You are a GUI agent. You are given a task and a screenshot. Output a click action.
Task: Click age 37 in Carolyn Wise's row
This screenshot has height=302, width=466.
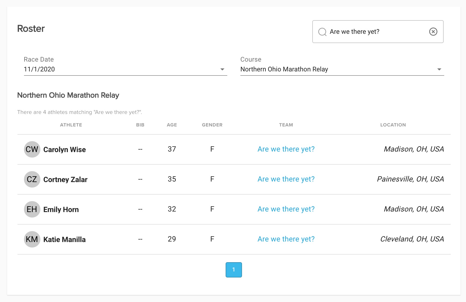[x=172, y=149]
